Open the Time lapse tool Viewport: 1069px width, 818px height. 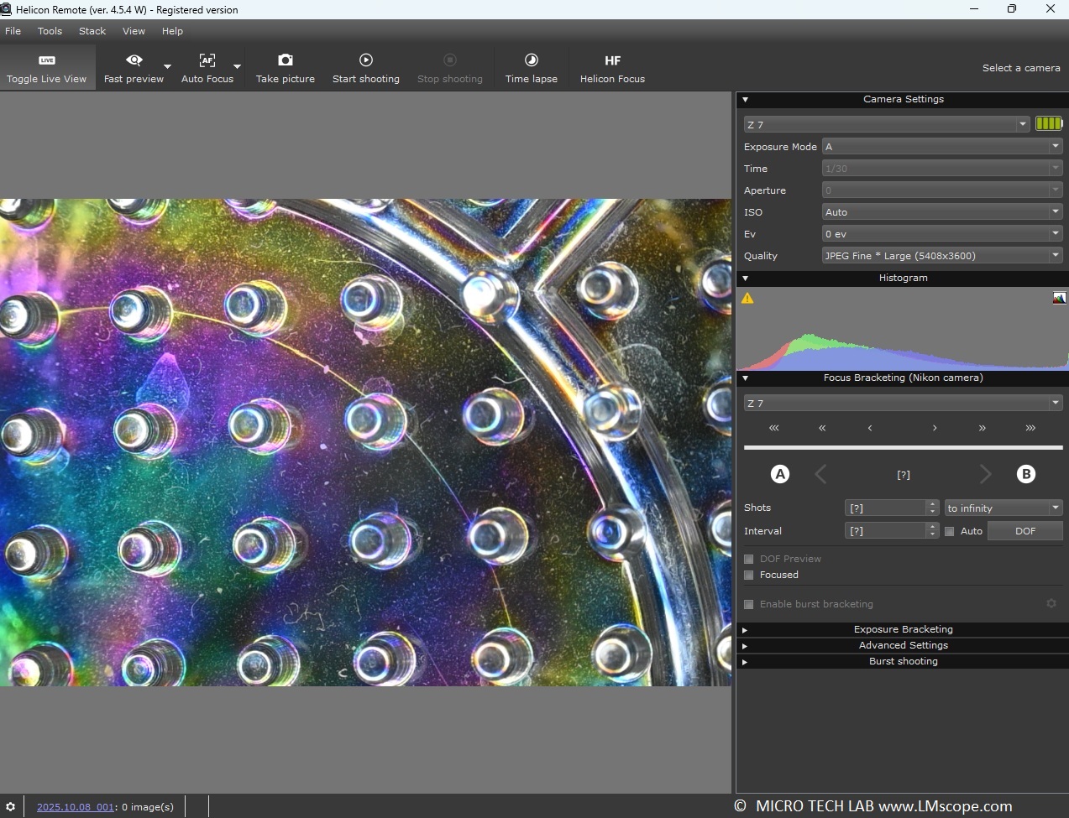(531, 60)
